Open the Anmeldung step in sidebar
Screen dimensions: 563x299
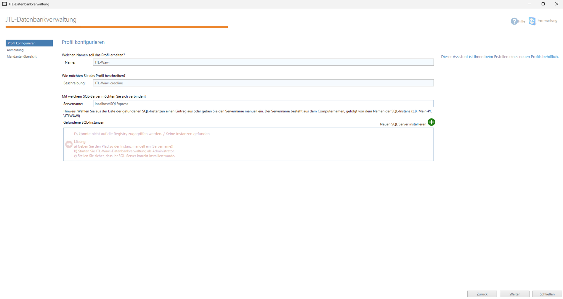[15, 50]
